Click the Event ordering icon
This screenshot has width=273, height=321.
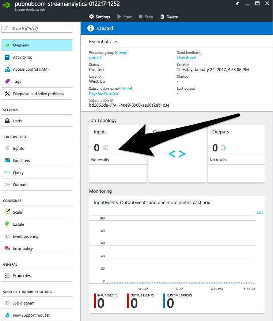(7, 236)
